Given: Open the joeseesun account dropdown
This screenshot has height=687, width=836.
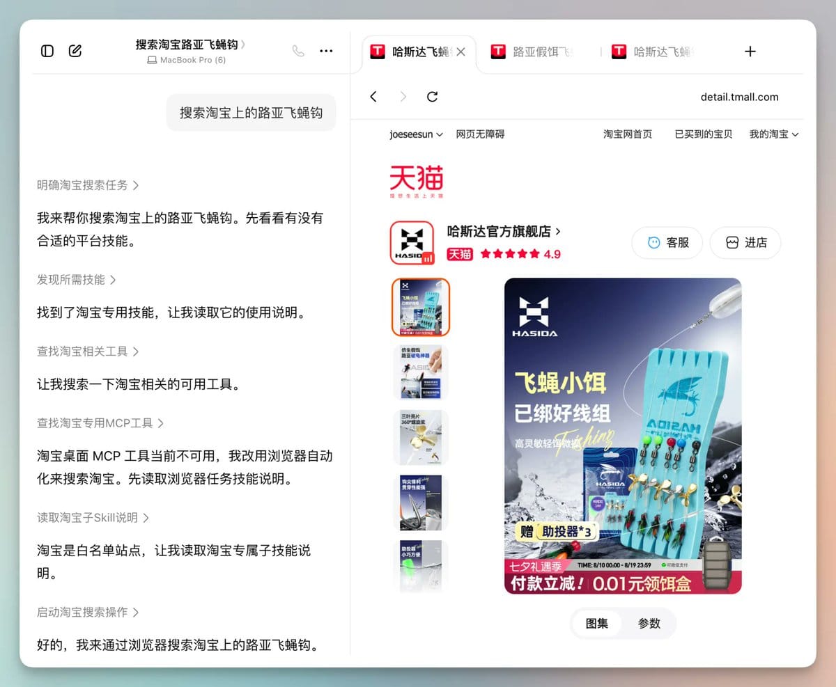Looking at the screenshot, I should pos(416,134).
